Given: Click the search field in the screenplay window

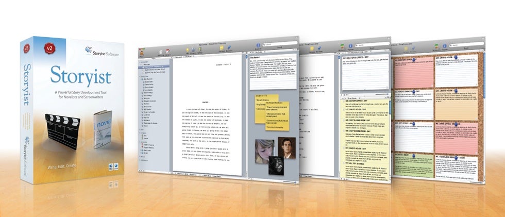Looking at the screenshot, I should pos(372,45).
